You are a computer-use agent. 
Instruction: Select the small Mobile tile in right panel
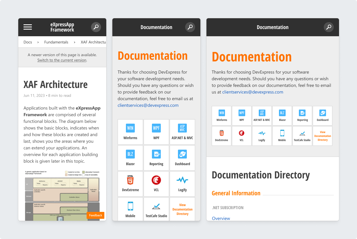282,136
